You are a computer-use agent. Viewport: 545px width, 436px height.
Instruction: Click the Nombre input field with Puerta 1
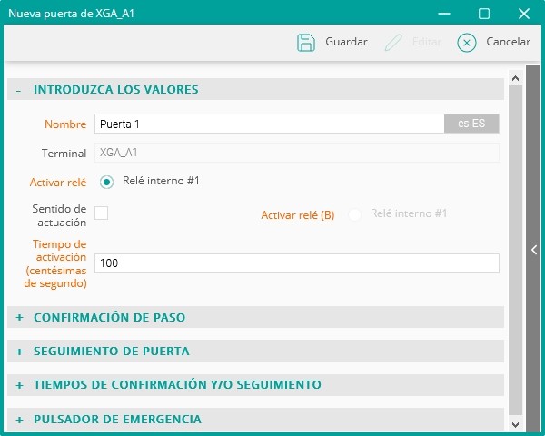[270, 124]
